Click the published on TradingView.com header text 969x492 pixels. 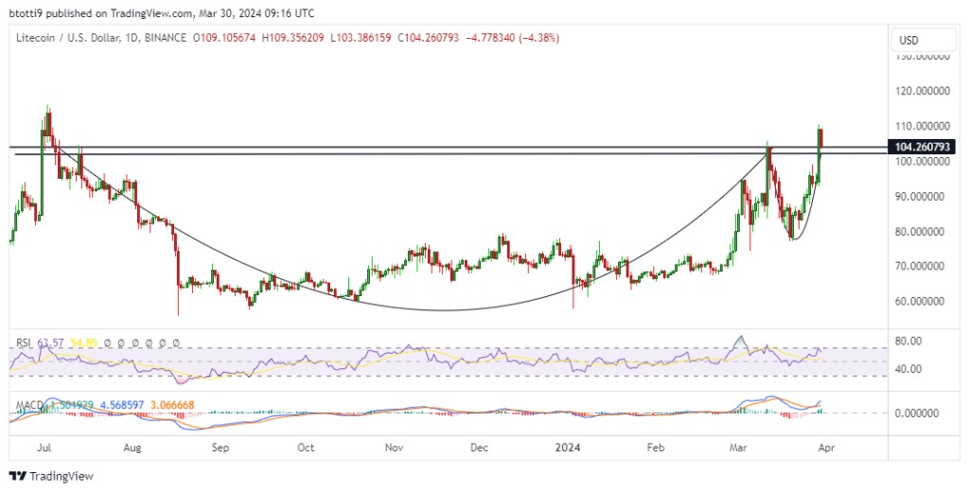click(162, 12)
